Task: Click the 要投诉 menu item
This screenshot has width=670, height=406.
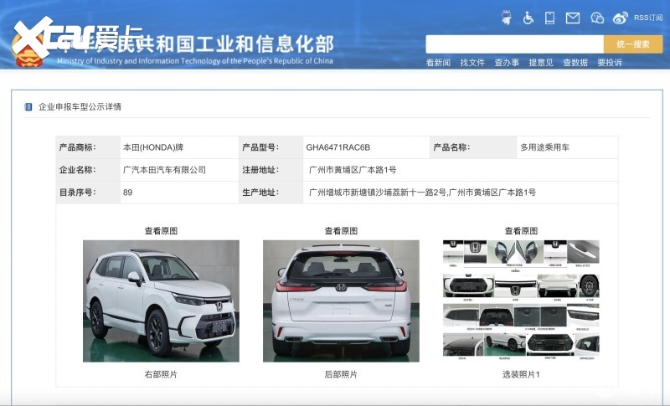Action: click(610, 63)
